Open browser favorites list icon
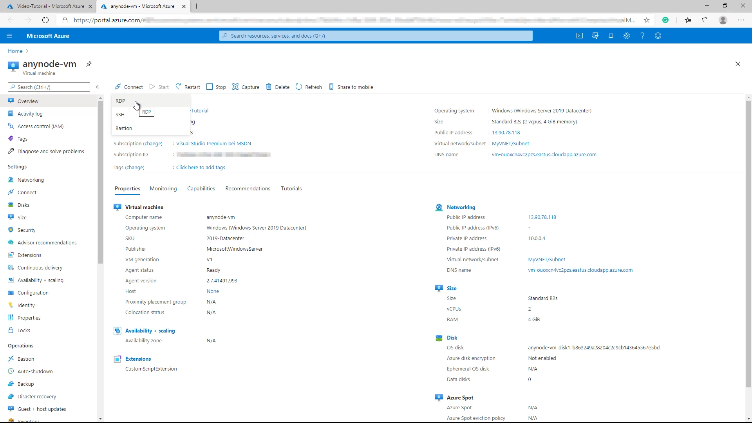 click(688, 20)
